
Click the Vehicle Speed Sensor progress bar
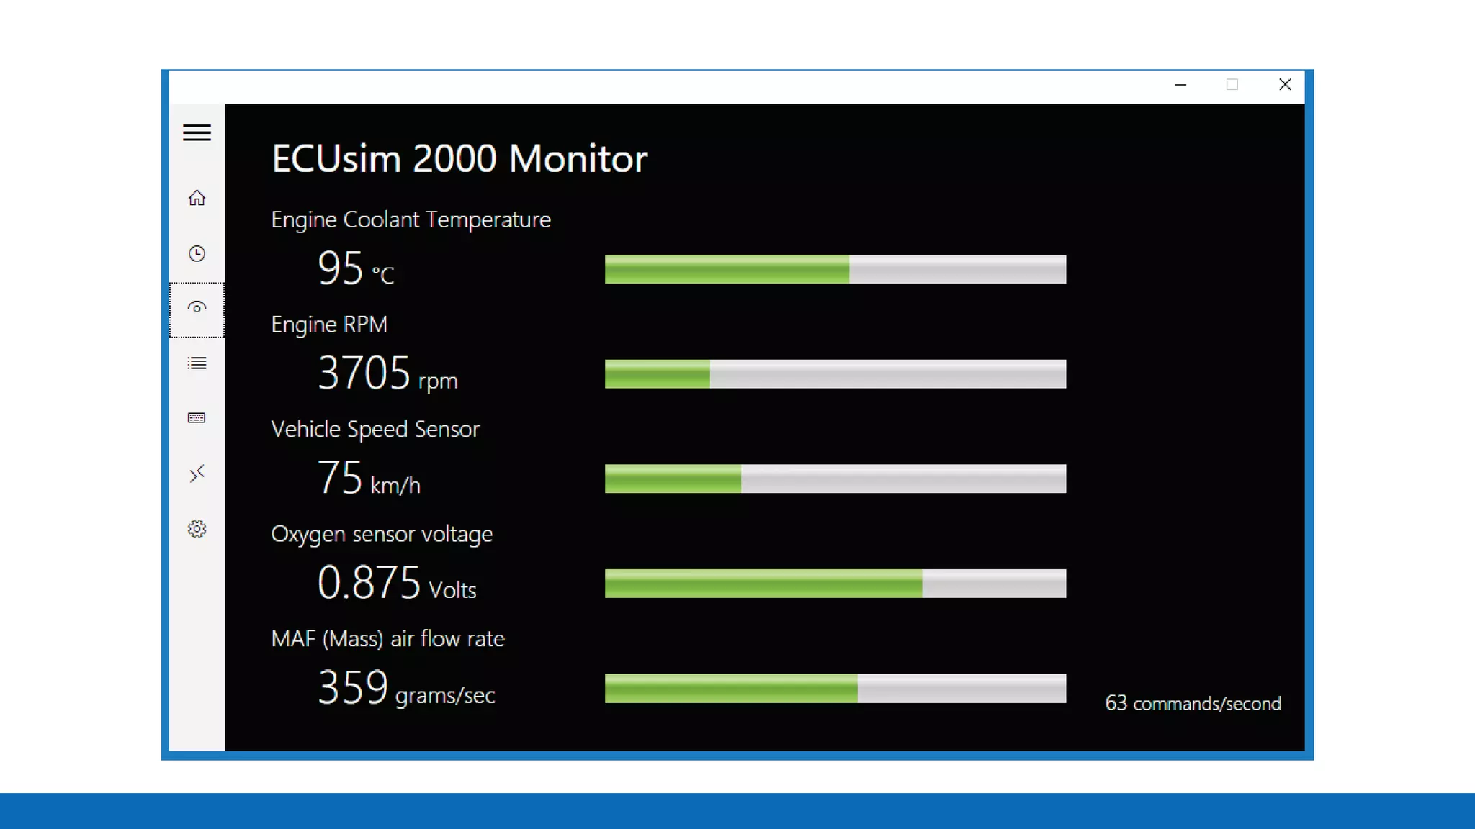pos(835,479)
